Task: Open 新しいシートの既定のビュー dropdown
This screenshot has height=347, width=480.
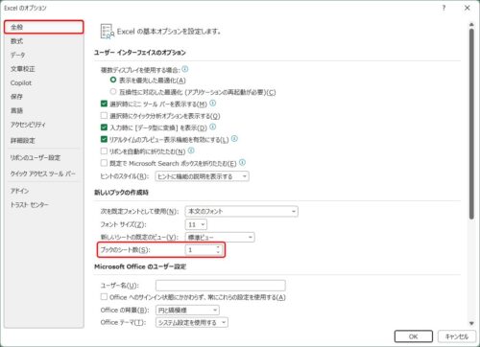Action: tap(220, 237)
